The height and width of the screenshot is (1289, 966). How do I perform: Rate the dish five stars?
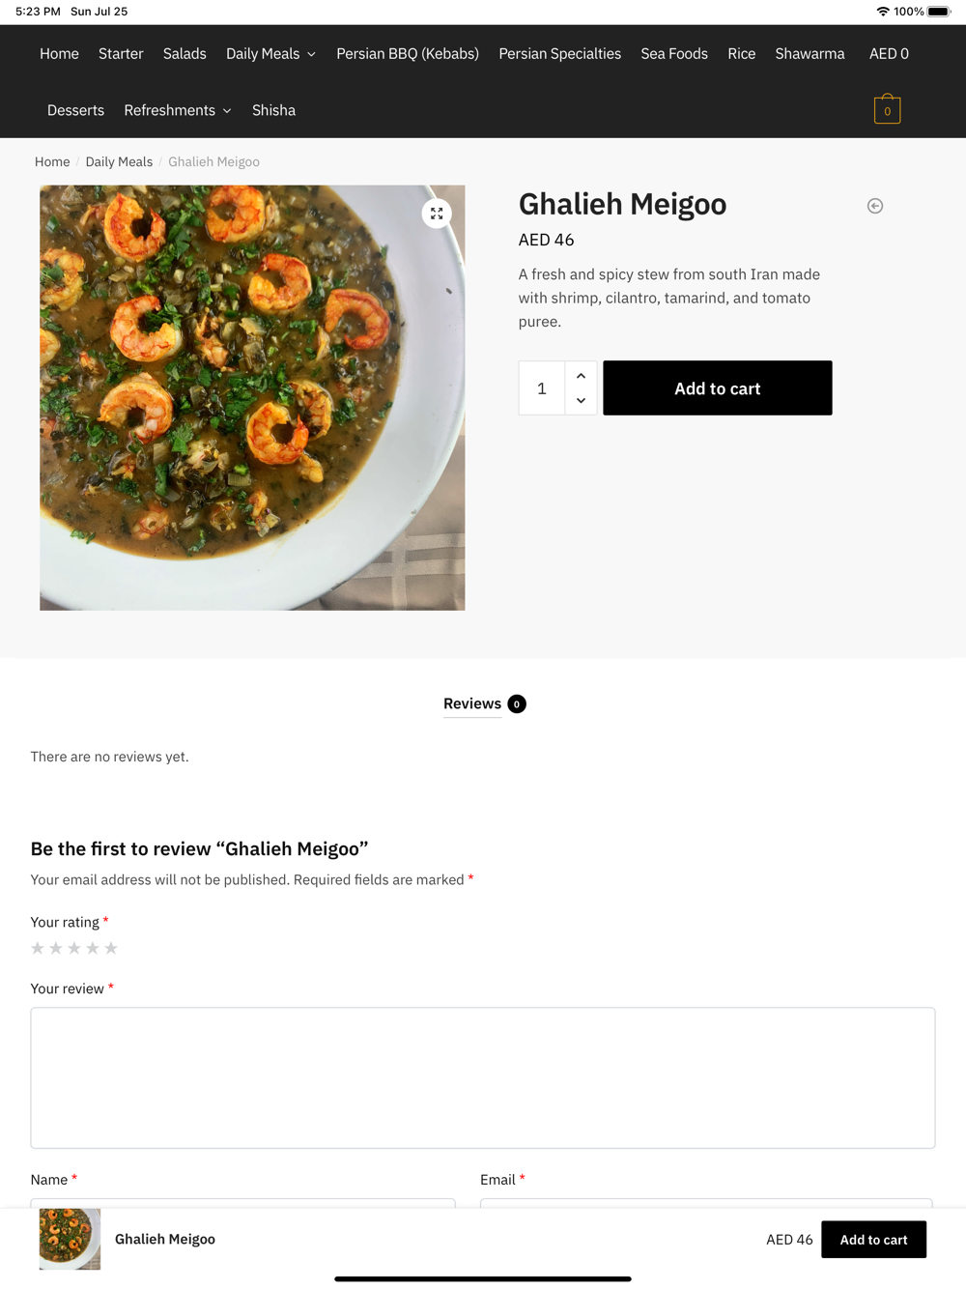(111, 948)
